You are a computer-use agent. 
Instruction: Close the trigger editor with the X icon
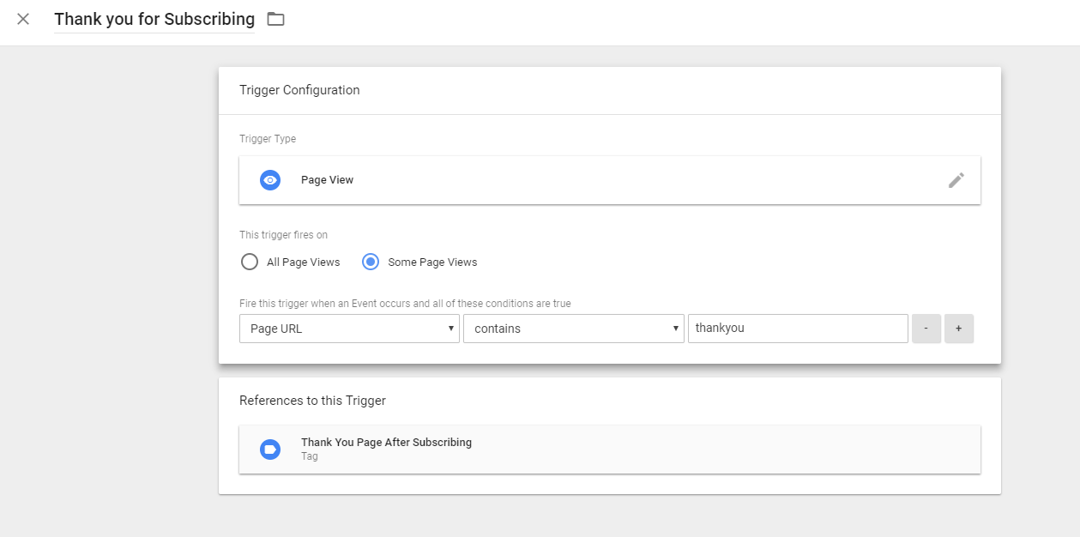[23, 19]
